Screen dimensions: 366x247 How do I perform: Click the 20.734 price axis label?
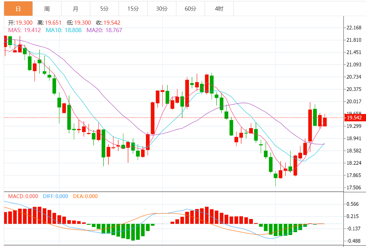coord(354,77)
